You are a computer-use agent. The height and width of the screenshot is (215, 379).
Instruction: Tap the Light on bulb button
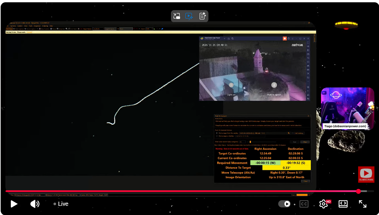231,85
